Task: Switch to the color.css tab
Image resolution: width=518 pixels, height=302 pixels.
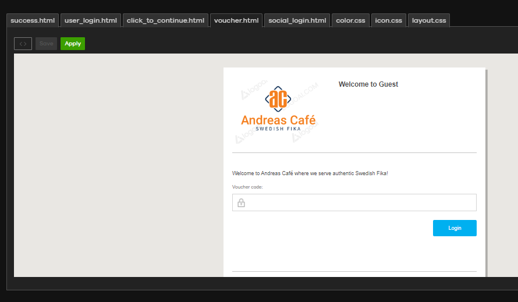Action: point(351,20)
